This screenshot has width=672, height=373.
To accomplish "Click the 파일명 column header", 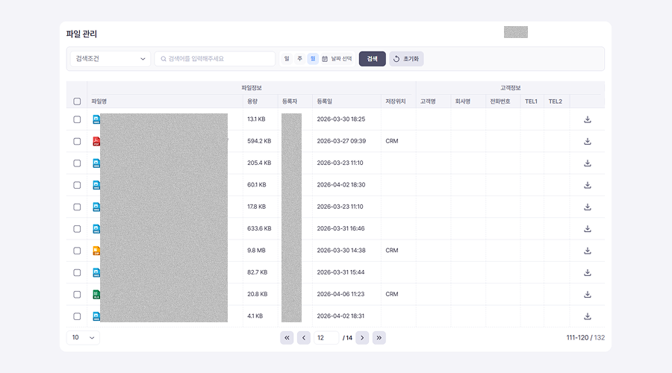I will (x=99, y=101).
